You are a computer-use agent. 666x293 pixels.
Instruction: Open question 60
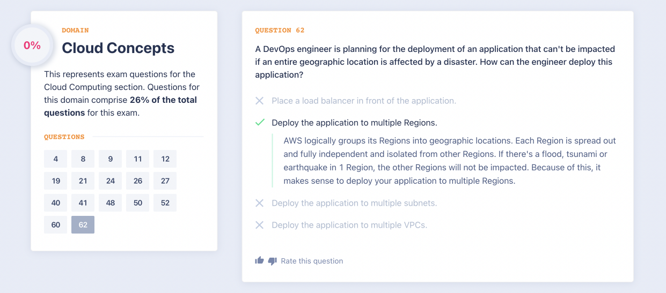56,225
